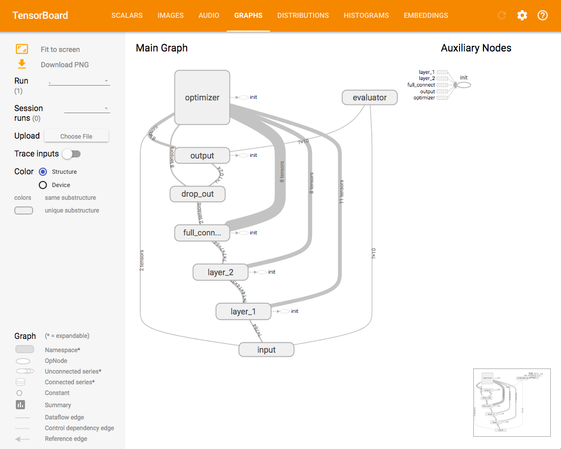
Task: Click the Fit to screen label
Action: pyautogui.click(x=60, y=49)
